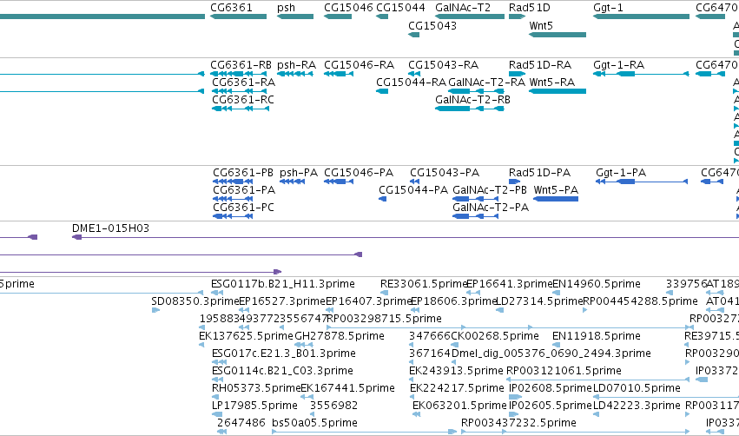Screen dimensions: 739x436
Task: Click EST RP003298715.5prime
Action: tap(509, 327)
